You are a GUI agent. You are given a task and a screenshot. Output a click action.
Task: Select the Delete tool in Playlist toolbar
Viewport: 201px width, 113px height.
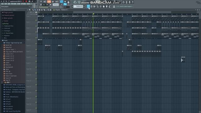click(37, 10)
